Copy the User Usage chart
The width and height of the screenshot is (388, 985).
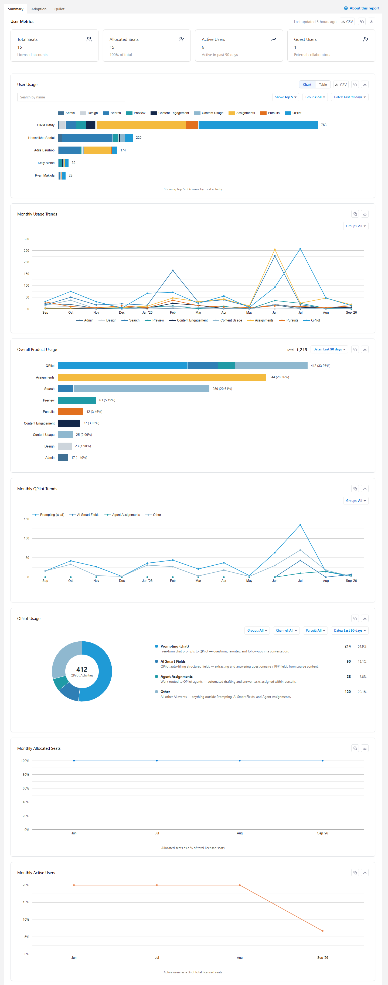[x=355, y=85]
